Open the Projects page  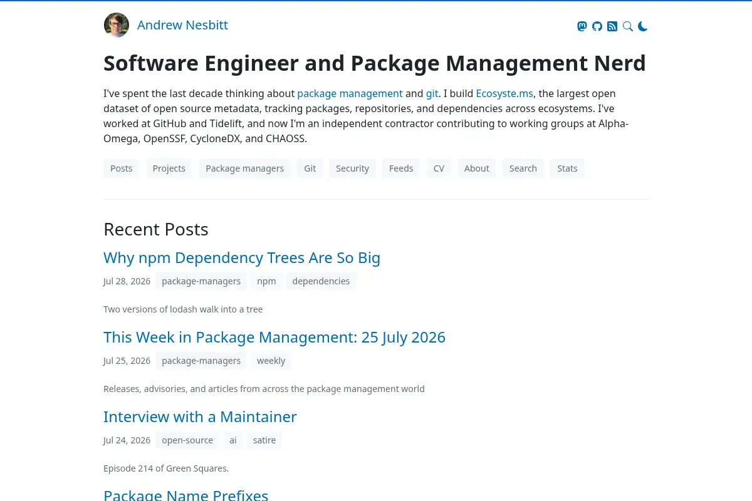pos(169,168)
